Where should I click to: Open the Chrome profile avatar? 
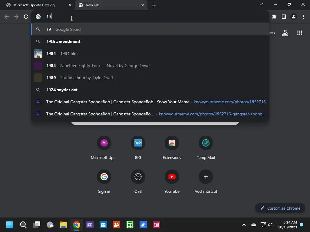[x=294, y=17]
